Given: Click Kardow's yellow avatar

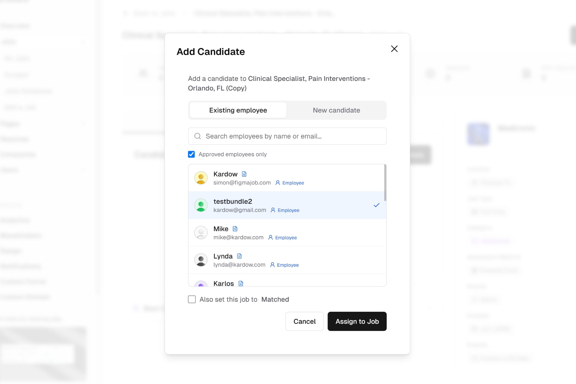Looking at the screenshot, I should tap(201, 178).
